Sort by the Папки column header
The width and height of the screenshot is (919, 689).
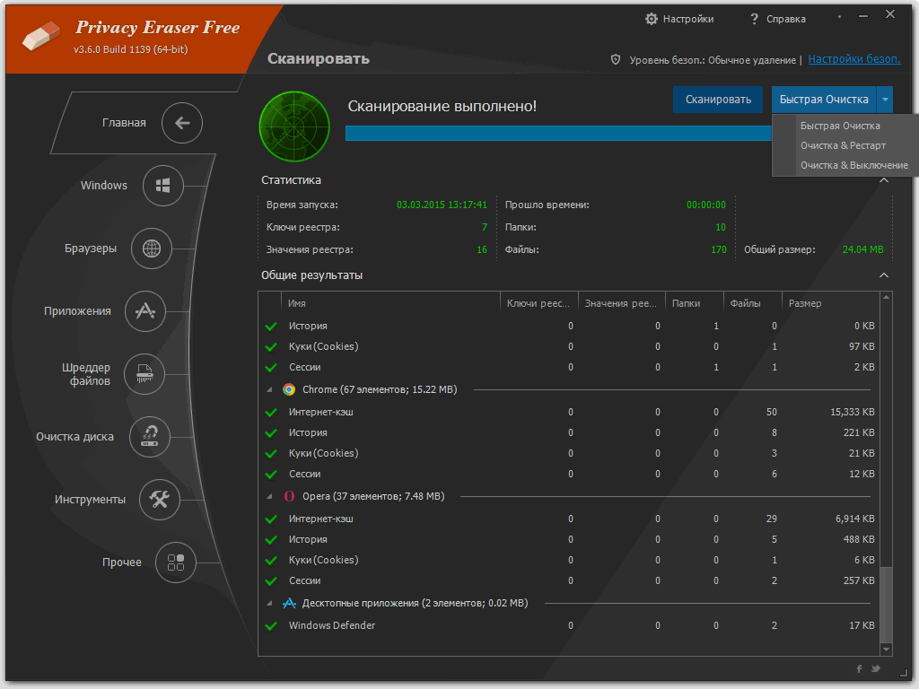(694, 303)
